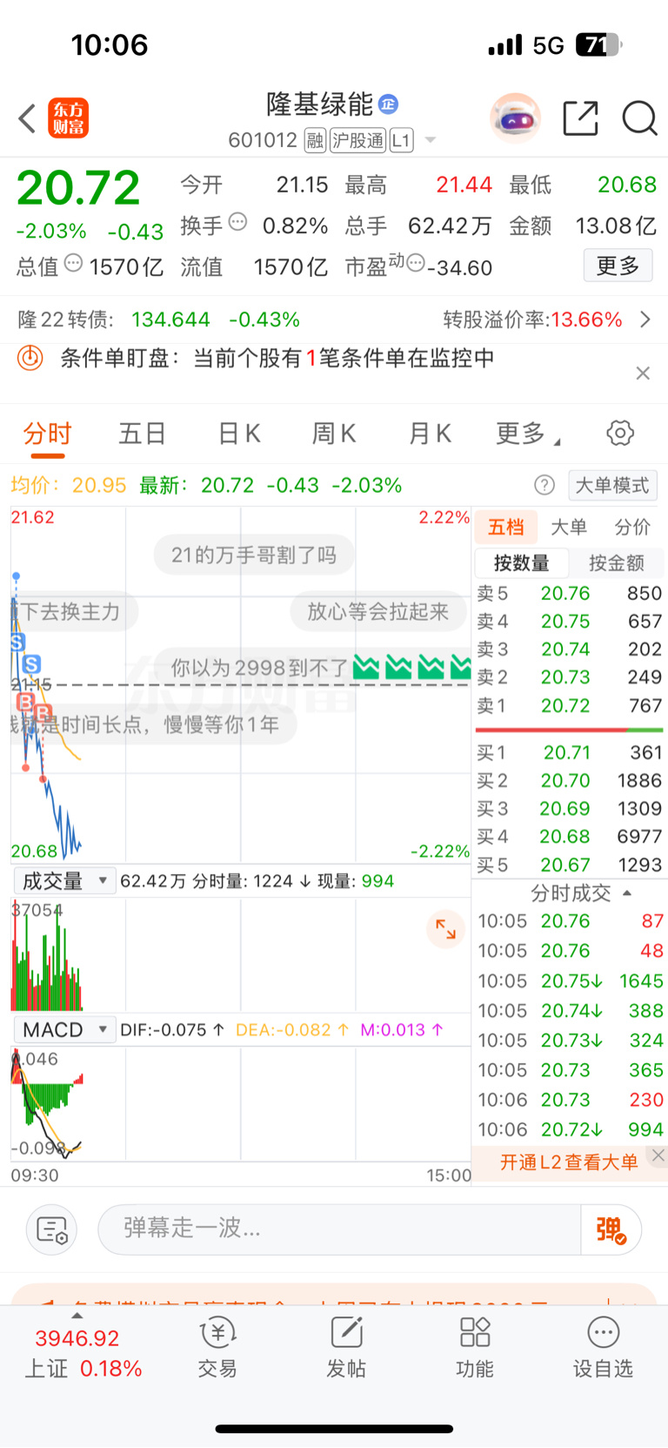
Task: Open 发帖 post button
Action: [346, 1348]
